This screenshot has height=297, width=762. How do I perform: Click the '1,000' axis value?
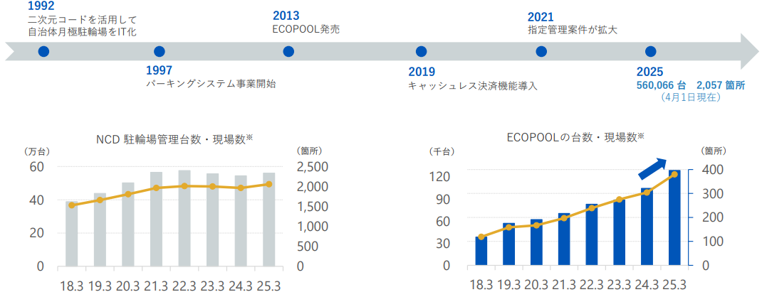[313, 227]
